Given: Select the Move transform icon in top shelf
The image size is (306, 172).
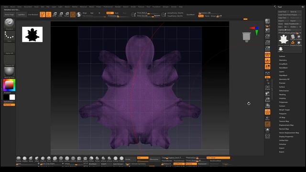Looking at the screenshot, I should click(x=55, y=14).
